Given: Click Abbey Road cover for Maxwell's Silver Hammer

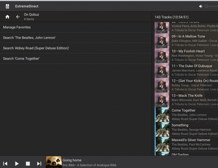Looking at the screenshot, I should 162,144.
